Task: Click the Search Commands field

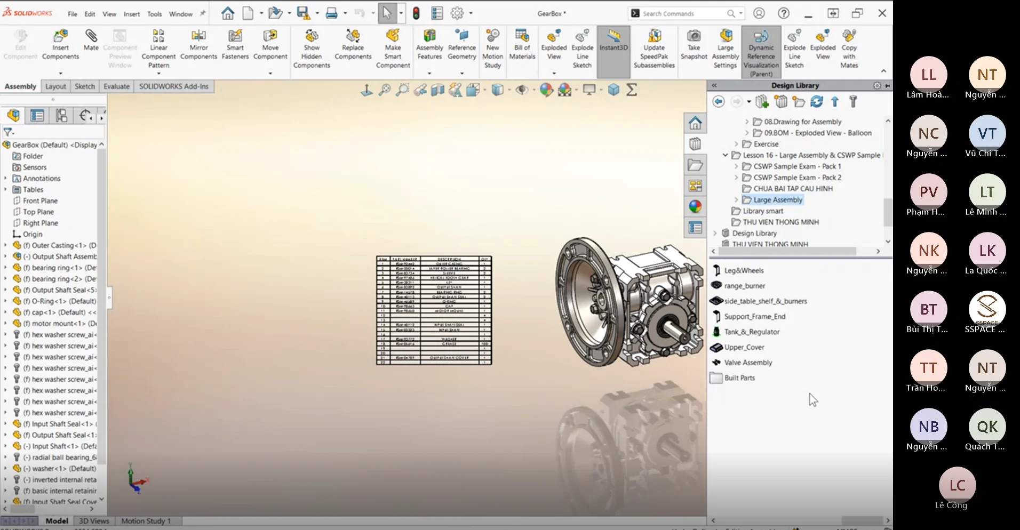Action: tap(686, 13)
